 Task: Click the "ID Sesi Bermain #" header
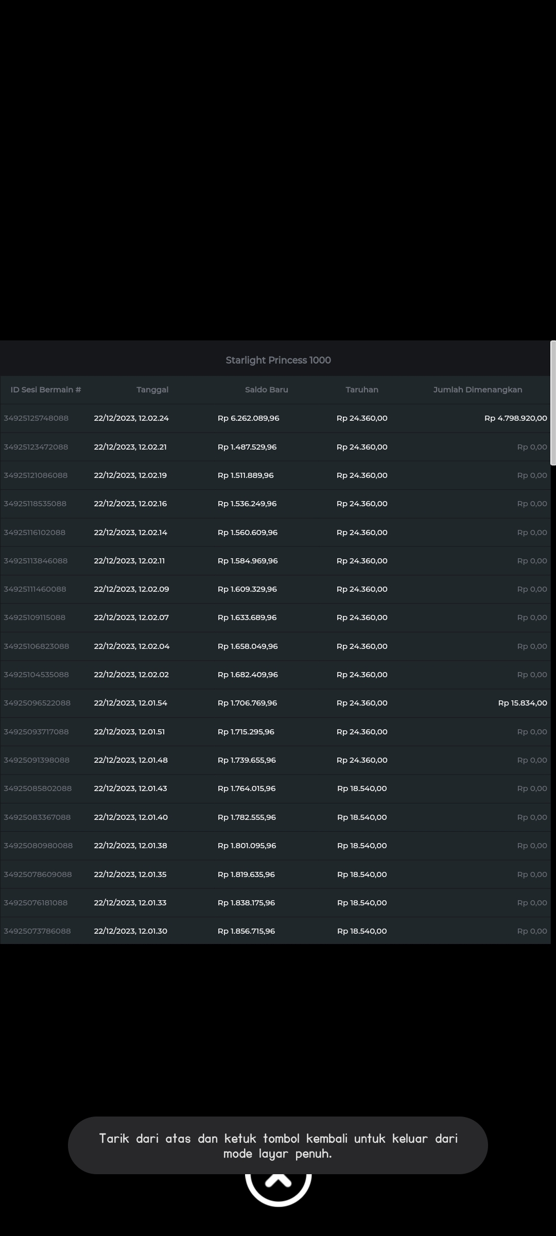(46, 390)
